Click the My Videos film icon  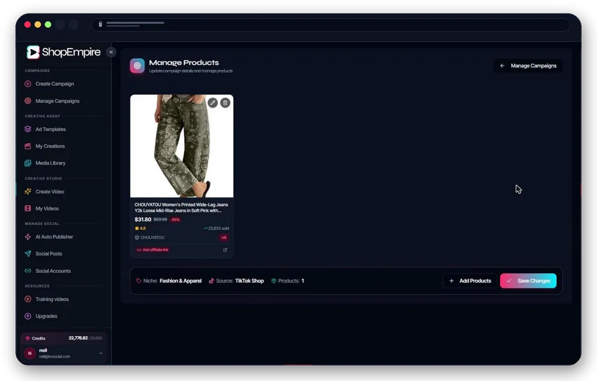pos(28,209)
